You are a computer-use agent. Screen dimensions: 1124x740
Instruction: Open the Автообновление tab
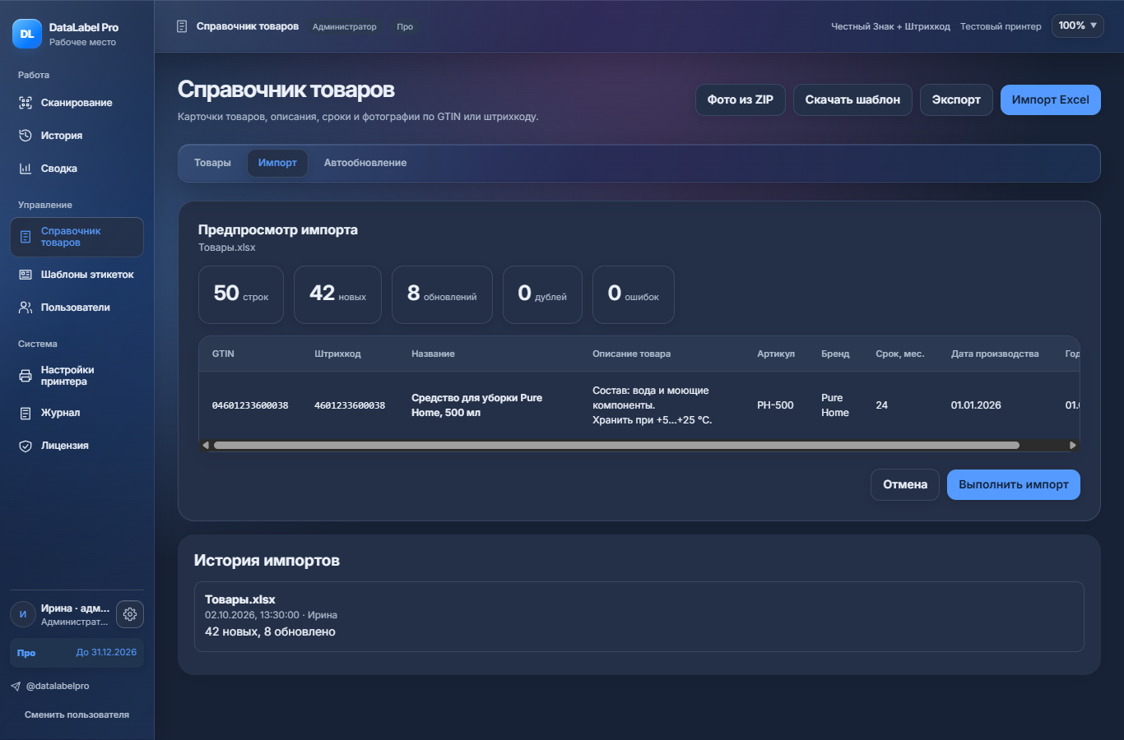pos(365,163)
